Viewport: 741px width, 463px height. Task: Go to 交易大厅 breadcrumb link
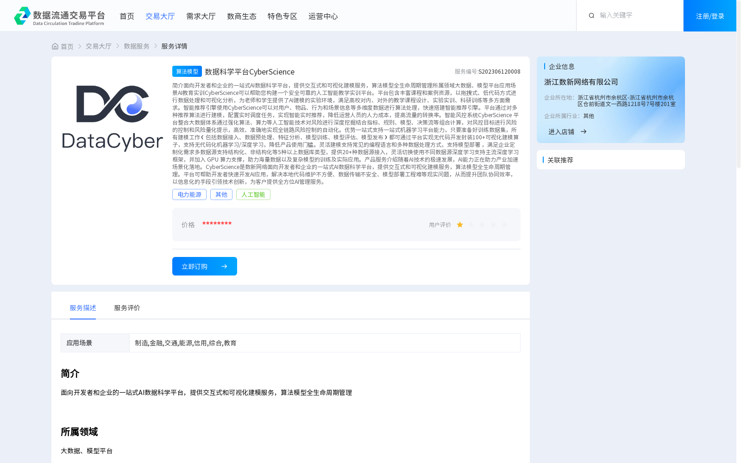99,46
